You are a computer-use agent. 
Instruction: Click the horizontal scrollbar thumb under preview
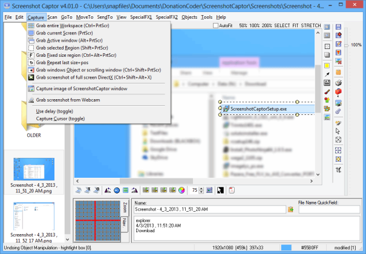tap(156, 181)
